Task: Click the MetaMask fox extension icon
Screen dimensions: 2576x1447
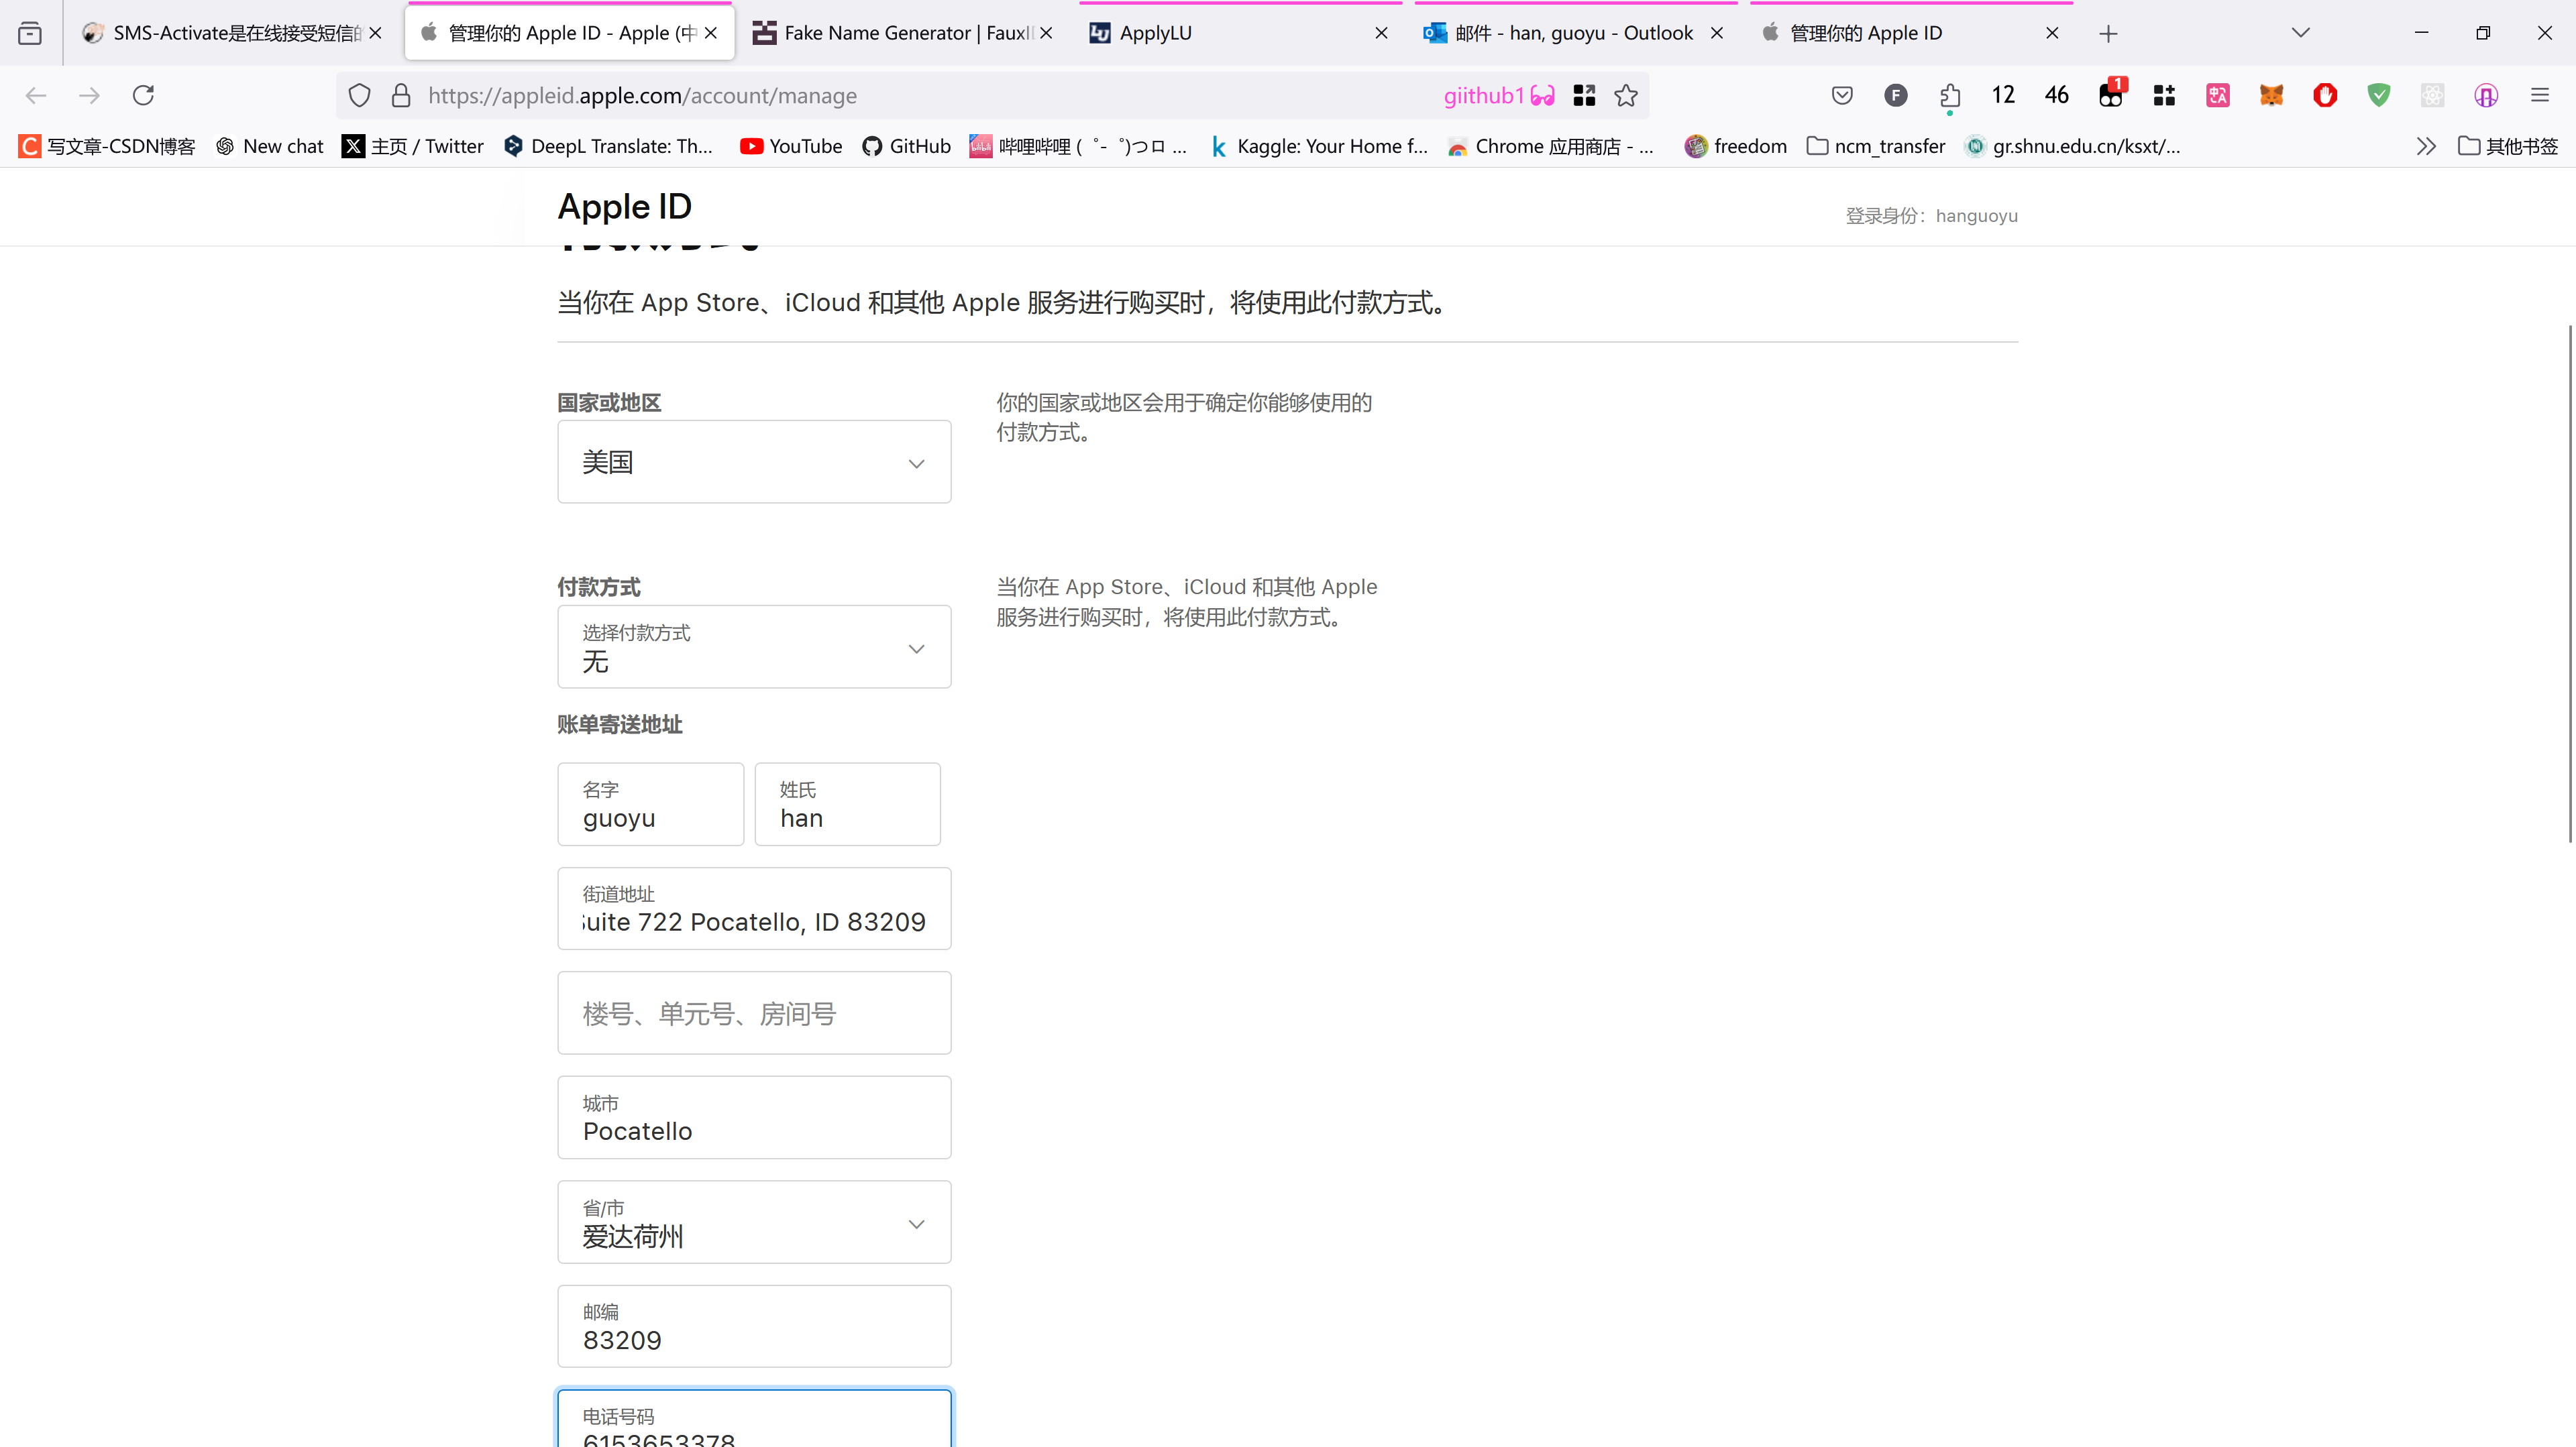Action: coord(2272,95)
